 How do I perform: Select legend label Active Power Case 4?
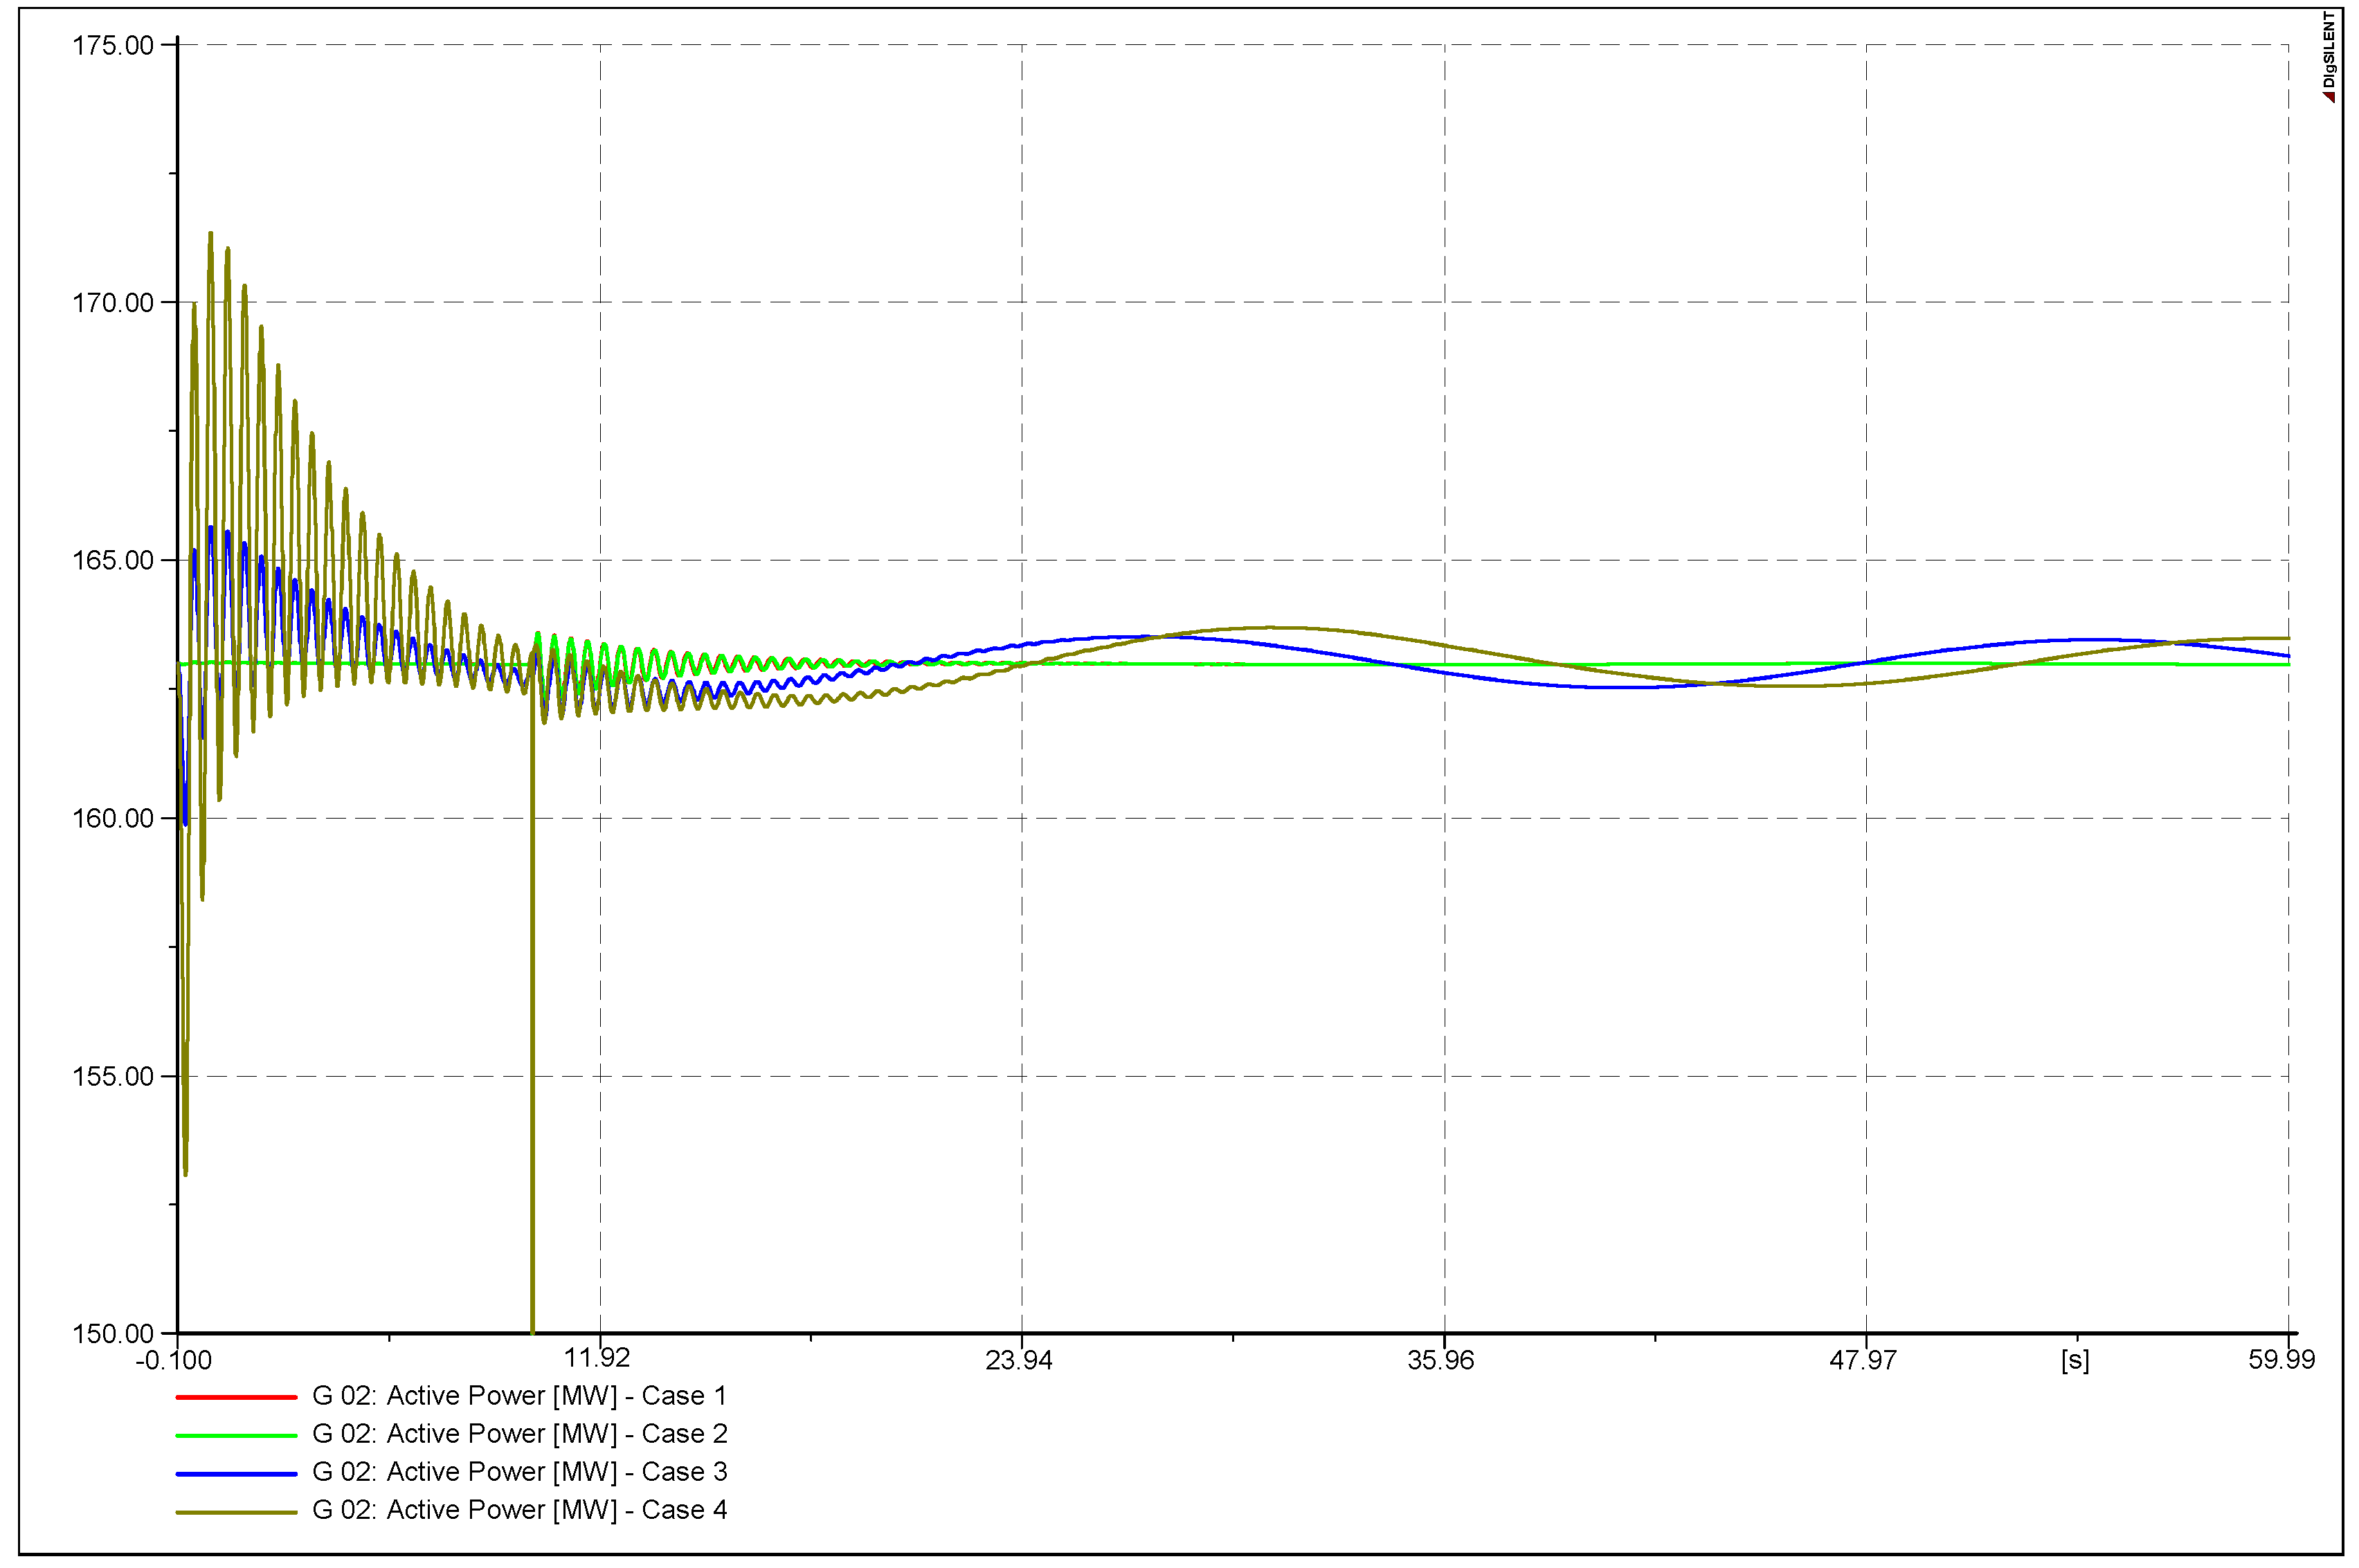pos(519,1509)
